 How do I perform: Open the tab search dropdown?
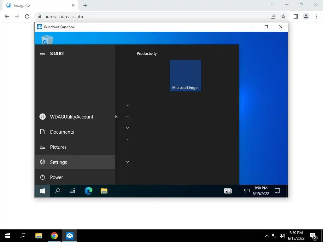coord(272,4)
